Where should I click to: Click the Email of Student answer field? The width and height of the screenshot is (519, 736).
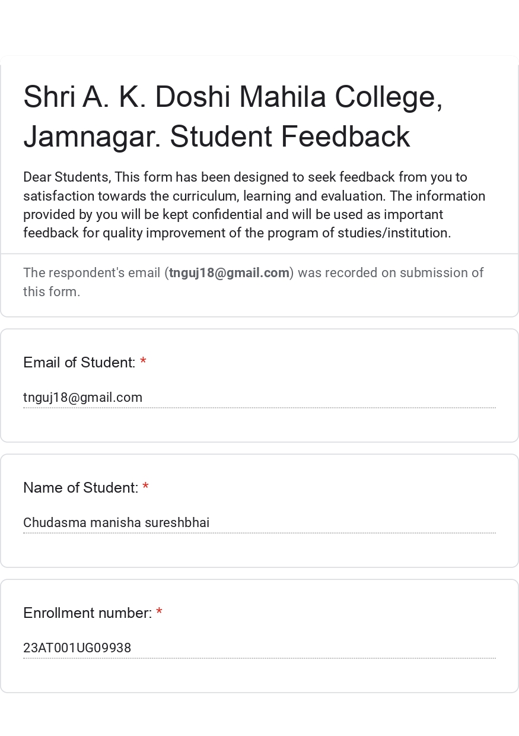(x=259, y=398)
